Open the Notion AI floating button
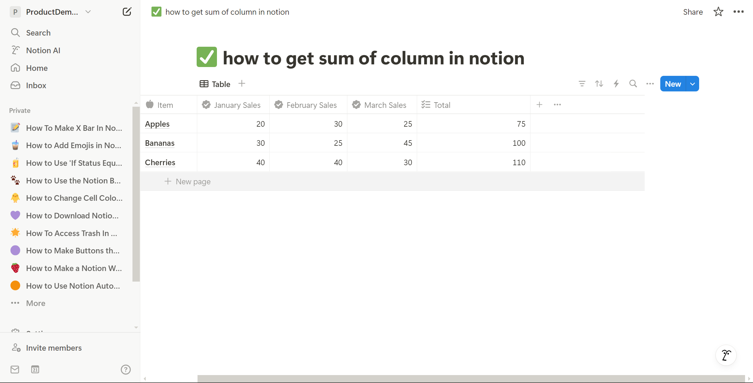This screenshot has width=753, height=383. tap(726, 355)
